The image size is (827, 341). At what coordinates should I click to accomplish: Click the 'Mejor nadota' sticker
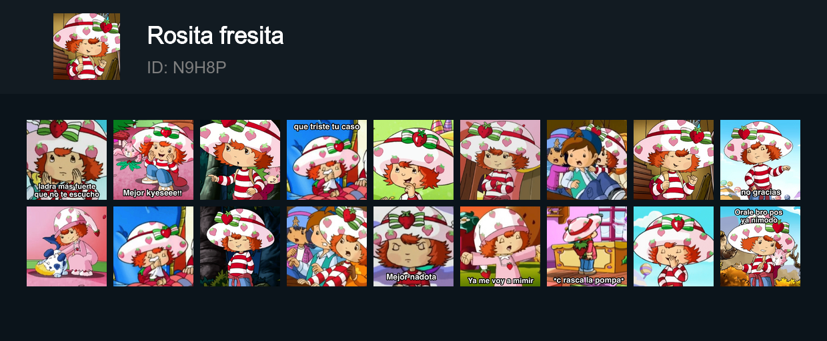(x=414, y=246)
